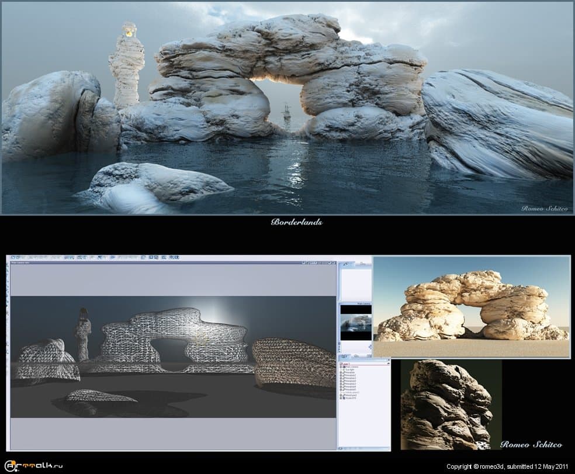This screenshot has width=575, height=474.
Task: Click the rightmost icon in the top toolbar
Action: tap(176, 257)
